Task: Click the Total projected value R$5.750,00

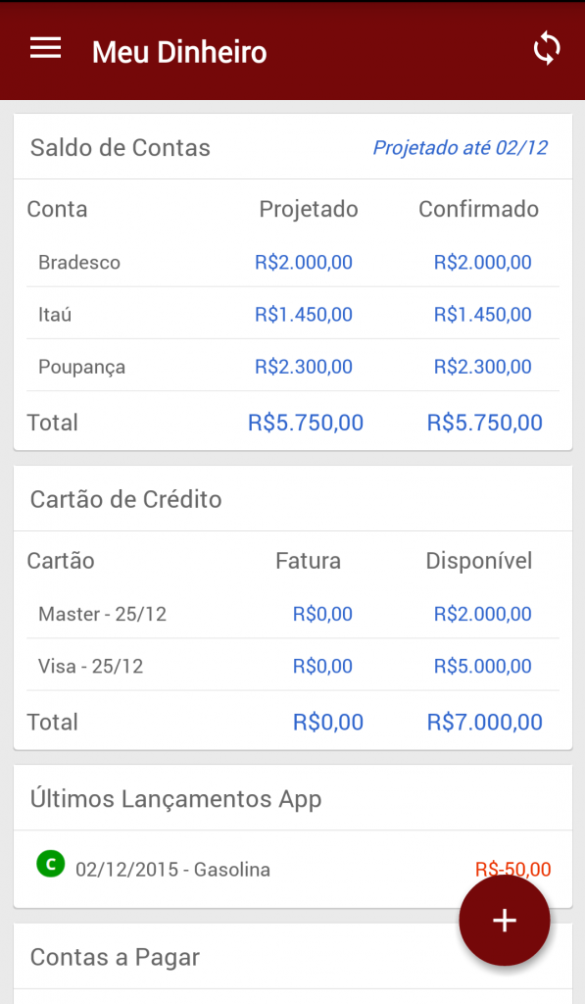Action: [304, 422]
